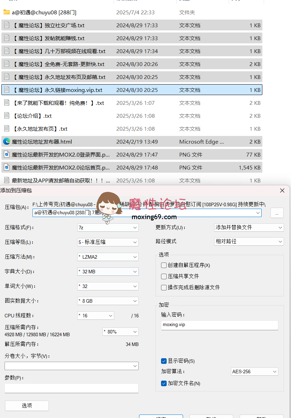
Task: Select the PNG icon for MOX2.0论坛首页 image
Action: (x=7, y=167)
